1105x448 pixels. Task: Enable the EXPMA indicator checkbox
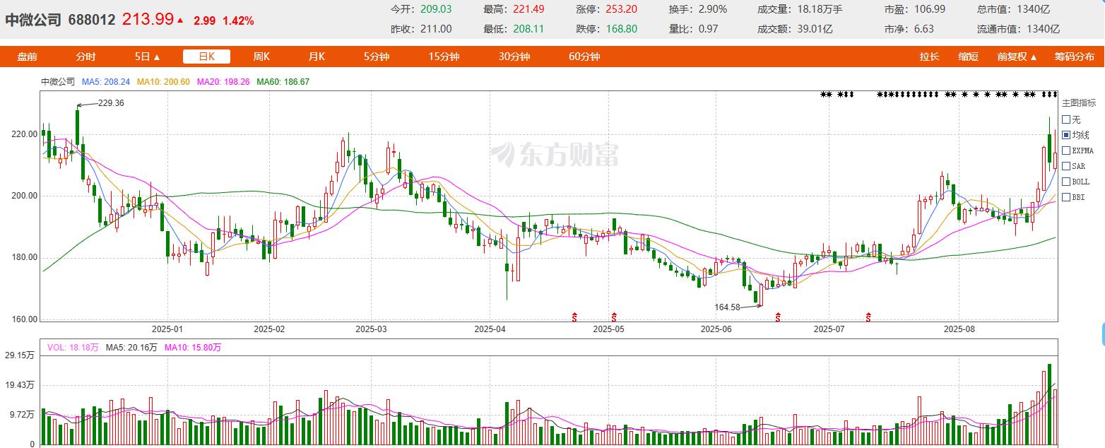pyautogui.click(x=1067, y=151)
